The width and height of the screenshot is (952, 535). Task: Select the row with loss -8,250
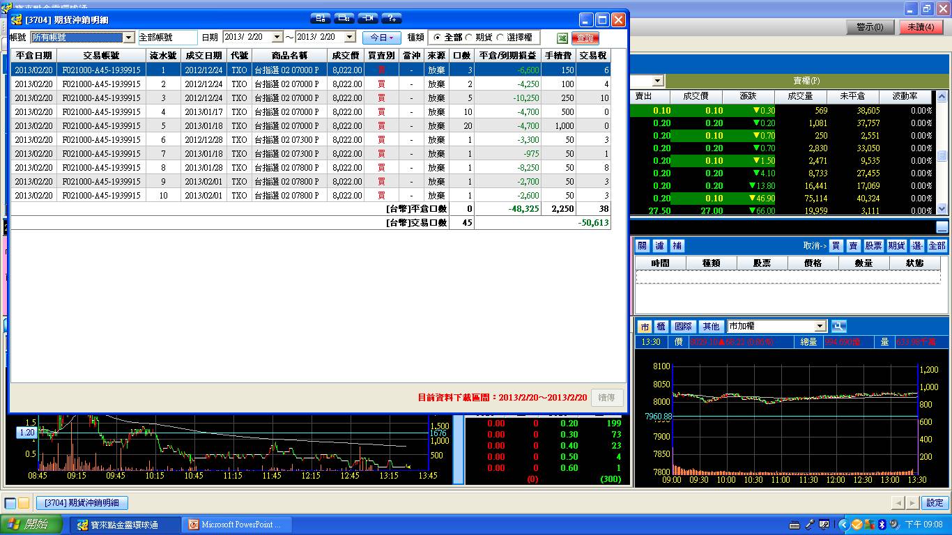coord(311,168)
